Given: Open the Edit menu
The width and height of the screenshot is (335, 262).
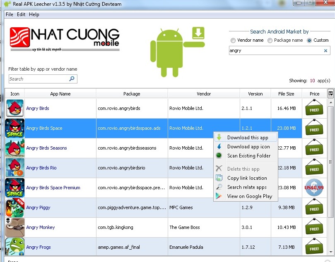Looking at the screenshot, I should (x=21, y=14).
